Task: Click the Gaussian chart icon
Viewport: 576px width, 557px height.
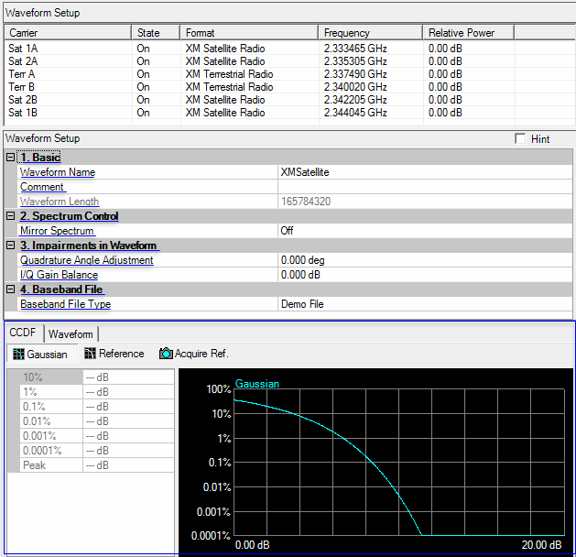Action: pos(17,354)
